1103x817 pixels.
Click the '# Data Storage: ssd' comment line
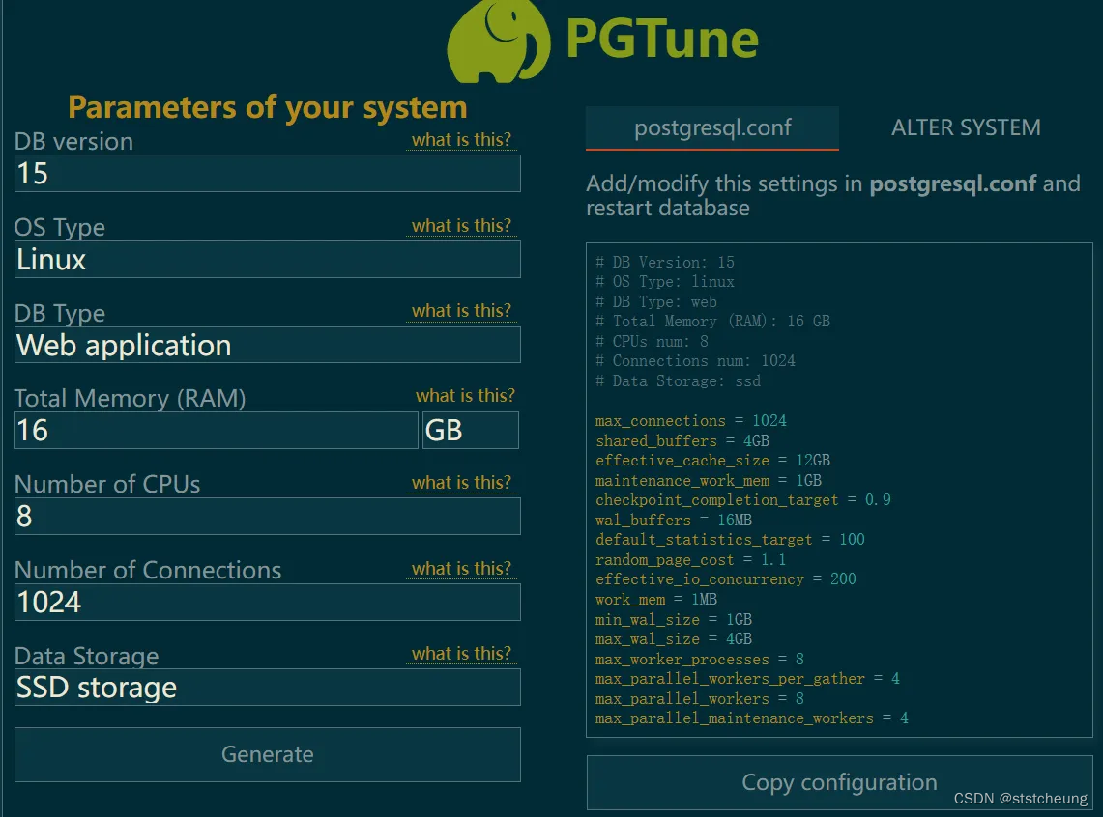coord(678,380)
